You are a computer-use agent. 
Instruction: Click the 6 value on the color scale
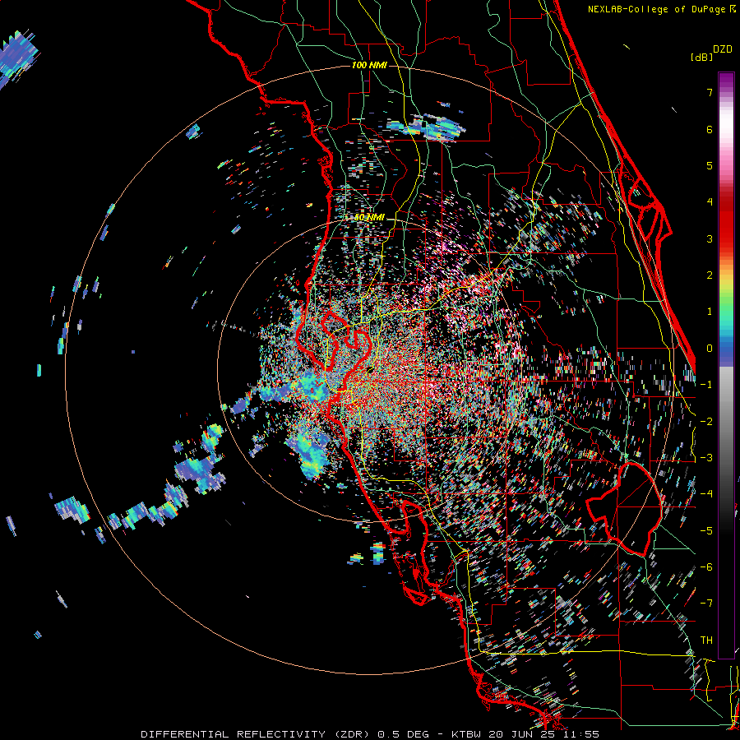coord(710,129)
